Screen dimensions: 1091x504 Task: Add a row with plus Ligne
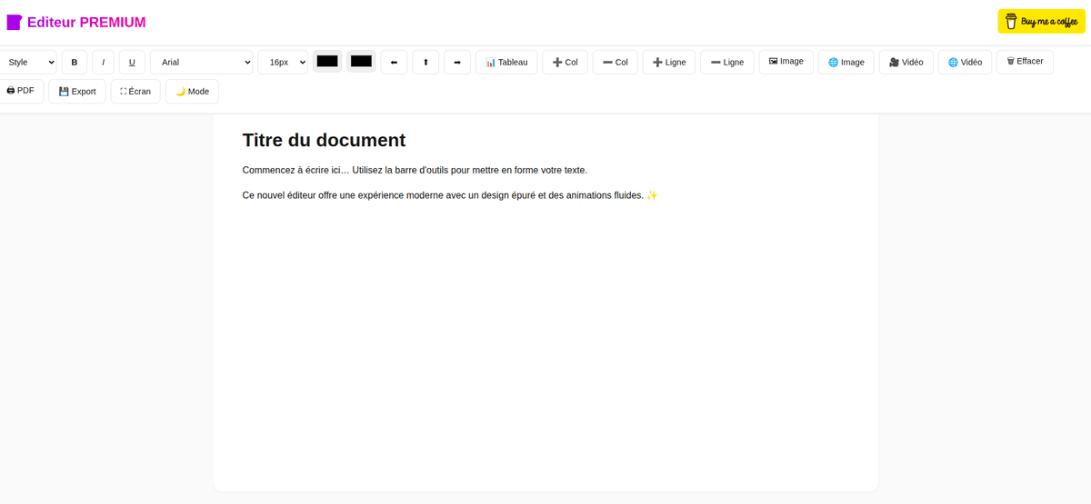[x=668, y=63]
